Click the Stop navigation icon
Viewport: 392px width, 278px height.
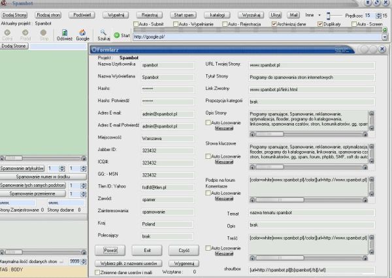click(x=44, y=33)
